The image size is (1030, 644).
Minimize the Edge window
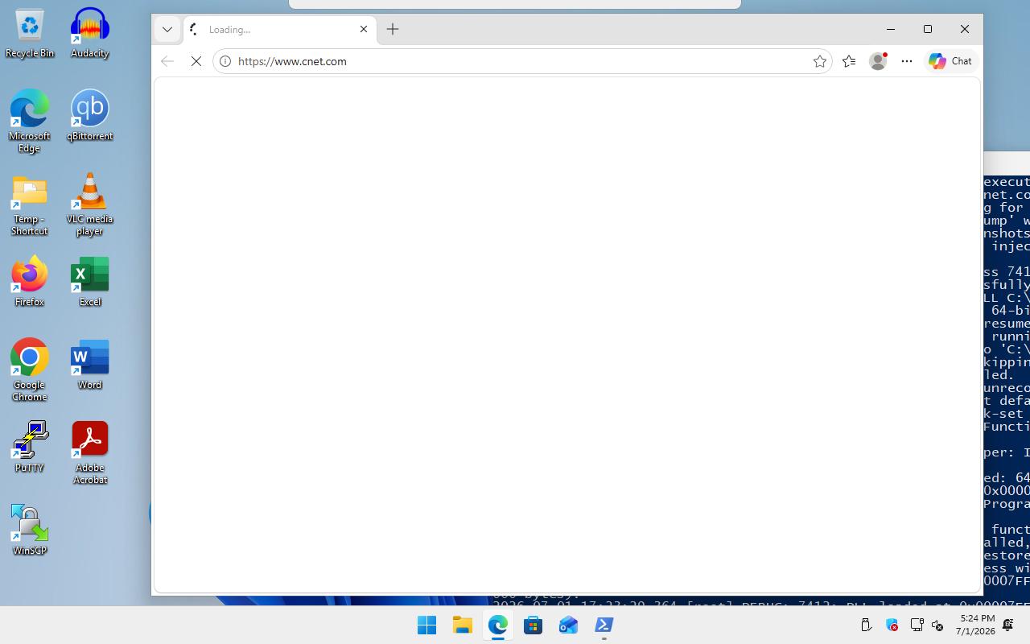[891, 29]
